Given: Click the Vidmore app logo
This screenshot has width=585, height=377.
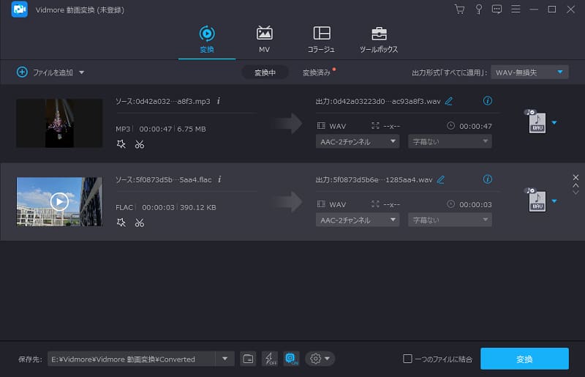Looking at the screenshot, I should tap(20, 10).
